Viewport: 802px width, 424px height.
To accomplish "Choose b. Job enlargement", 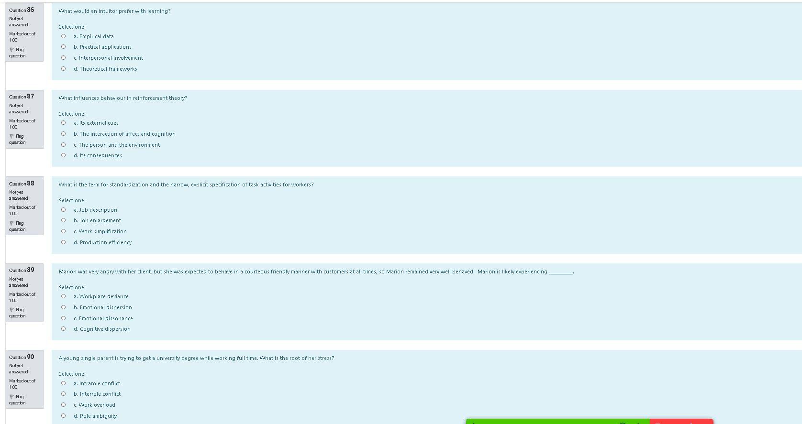I will coord(63,220).
